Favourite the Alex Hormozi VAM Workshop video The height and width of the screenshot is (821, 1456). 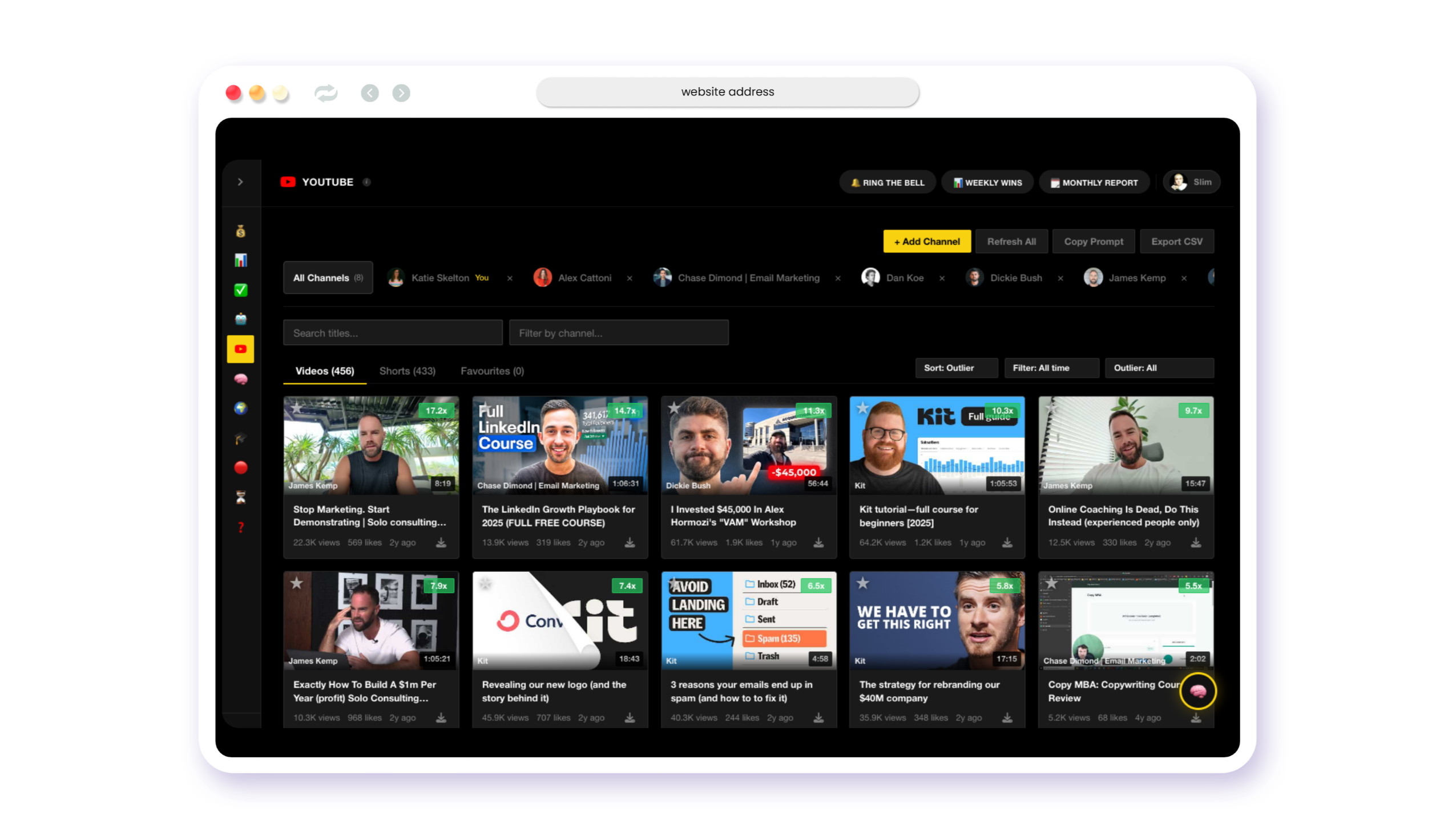click(x=673, y=407)
